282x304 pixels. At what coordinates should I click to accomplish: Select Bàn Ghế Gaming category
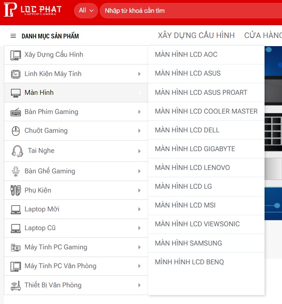pyautogui.click(x=76, y=171)
